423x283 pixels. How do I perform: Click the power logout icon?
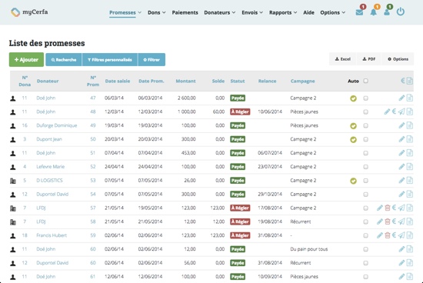pyautogui.click(x=401, y=12)
